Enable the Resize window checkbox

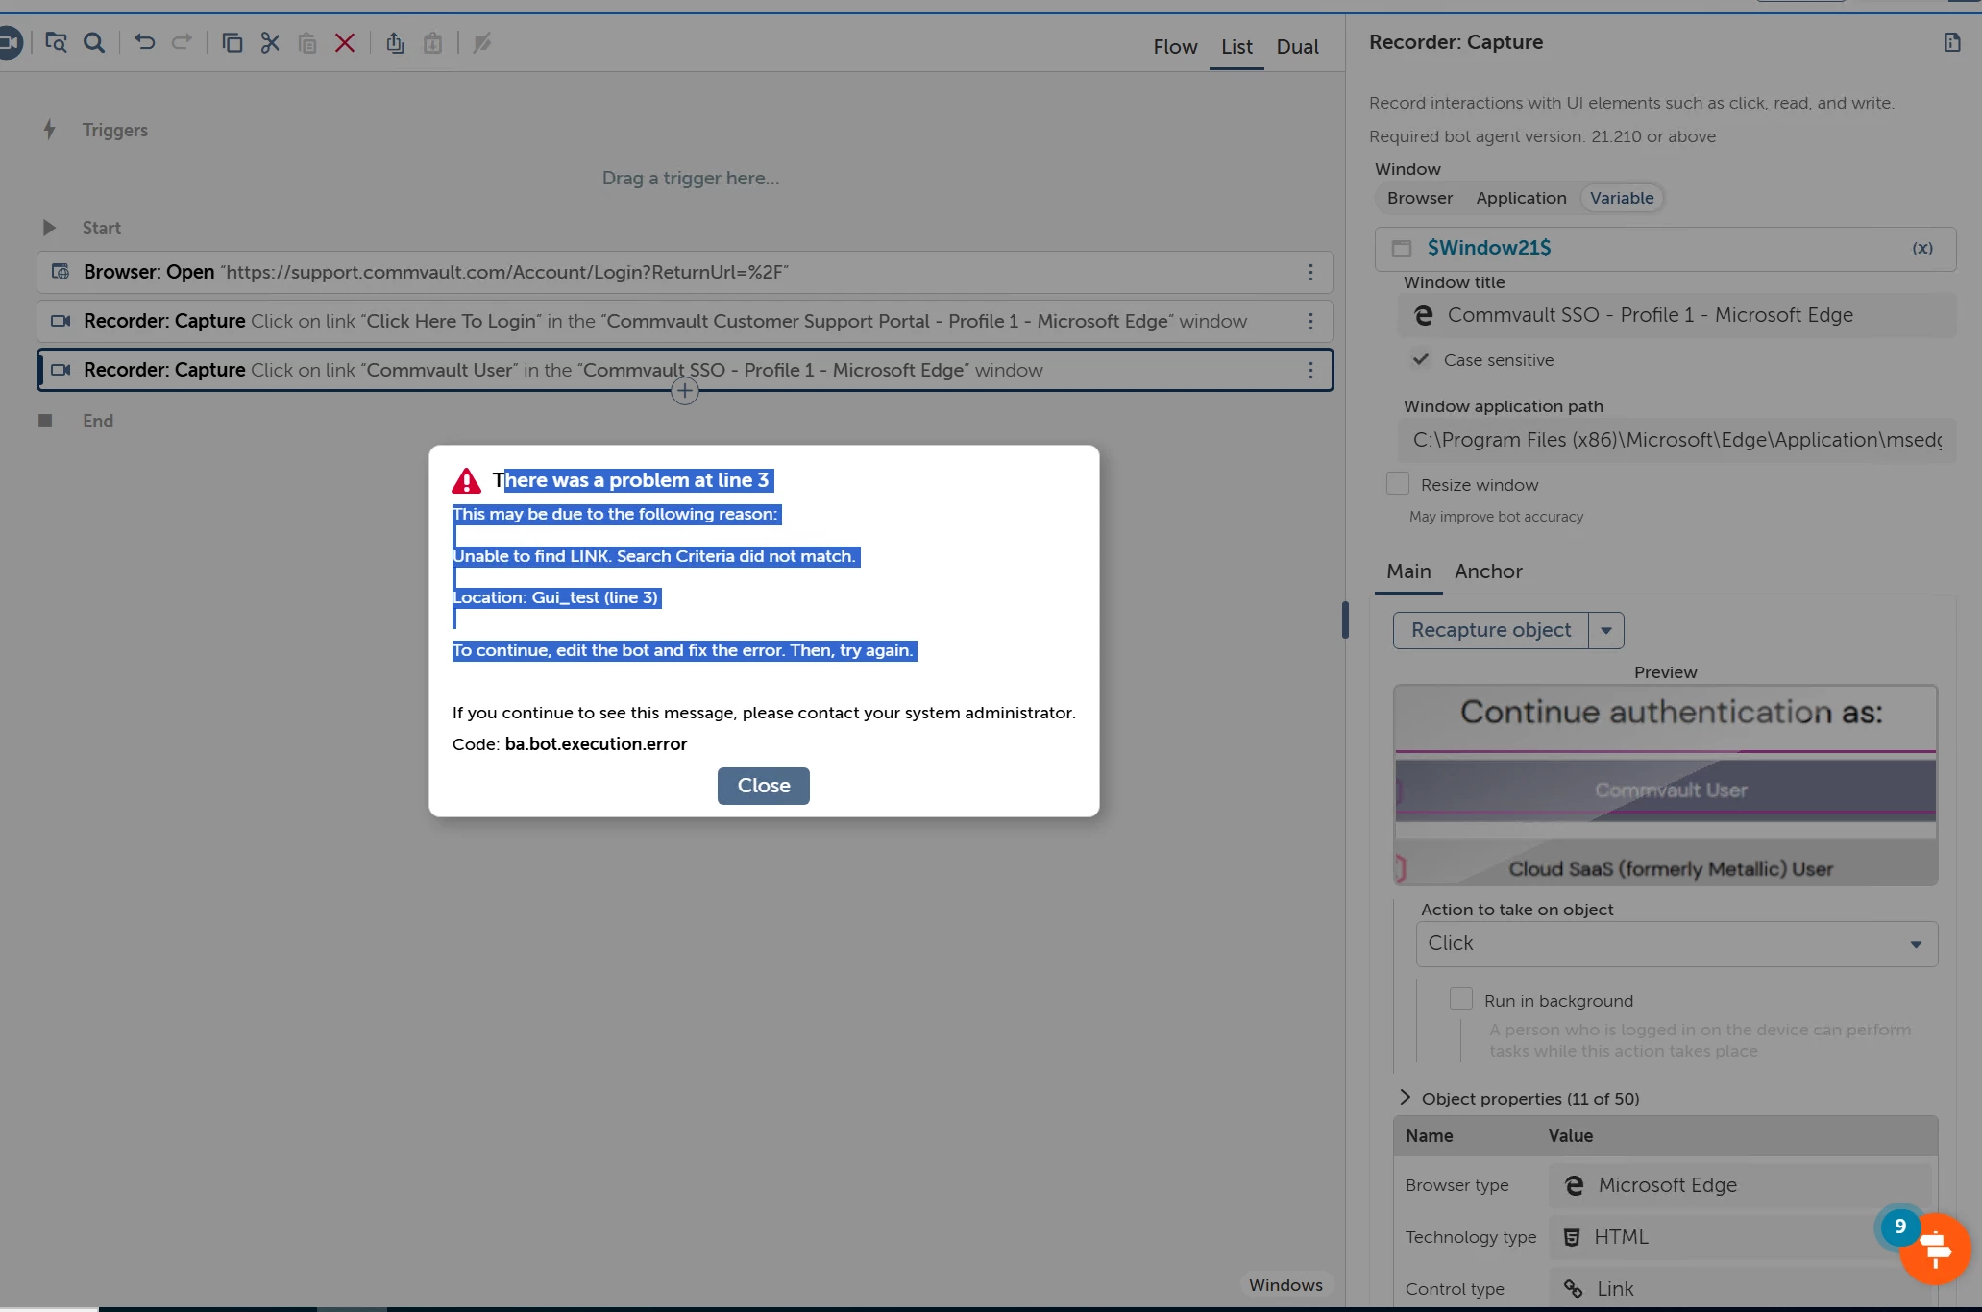point(1398,484)
